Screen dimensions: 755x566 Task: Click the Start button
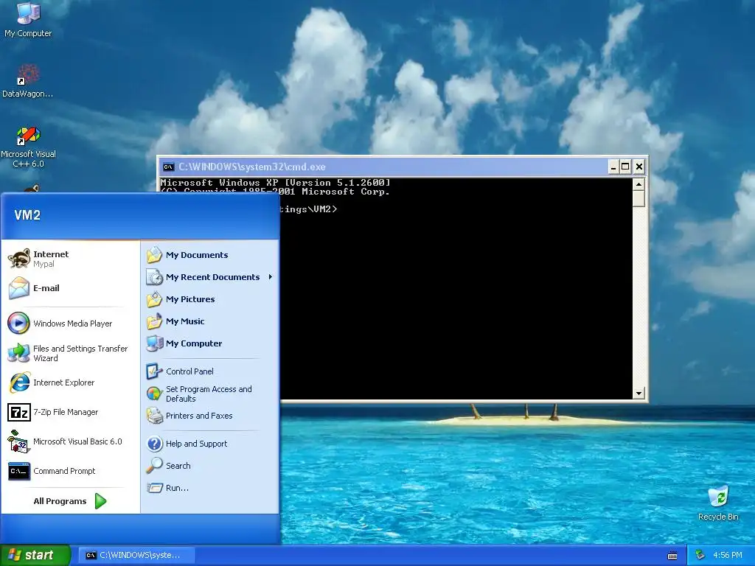click(35, 555)
